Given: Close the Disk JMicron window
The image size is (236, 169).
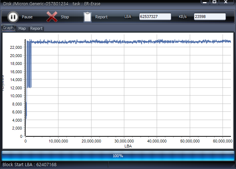Looking at the screenshot, I should point(226,2).
